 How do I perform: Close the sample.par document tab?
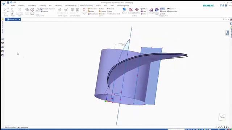[x=20, y=19]
